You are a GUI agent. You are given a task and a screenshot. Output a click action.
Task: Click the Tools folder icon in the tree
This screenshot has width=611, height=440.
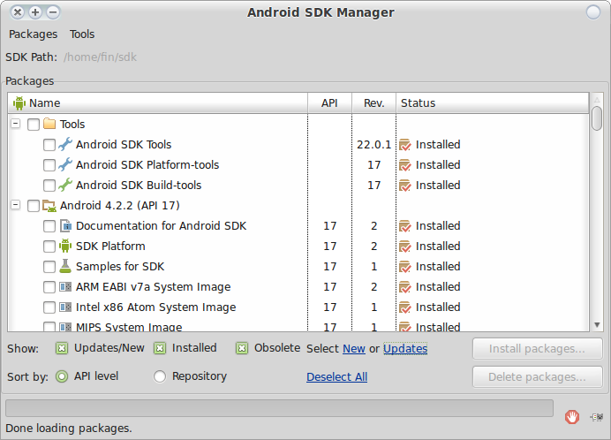(49, 124)
